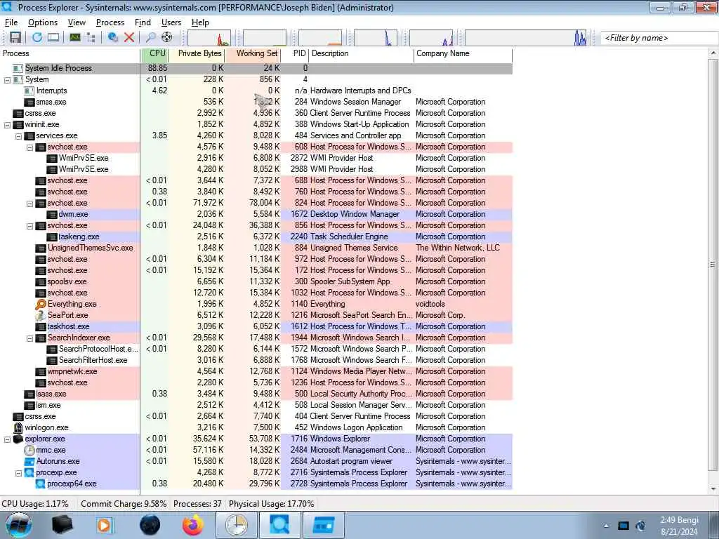This screenshot has width=719, height=539.
Task: Open the Users menu
Action: [171, 22]
